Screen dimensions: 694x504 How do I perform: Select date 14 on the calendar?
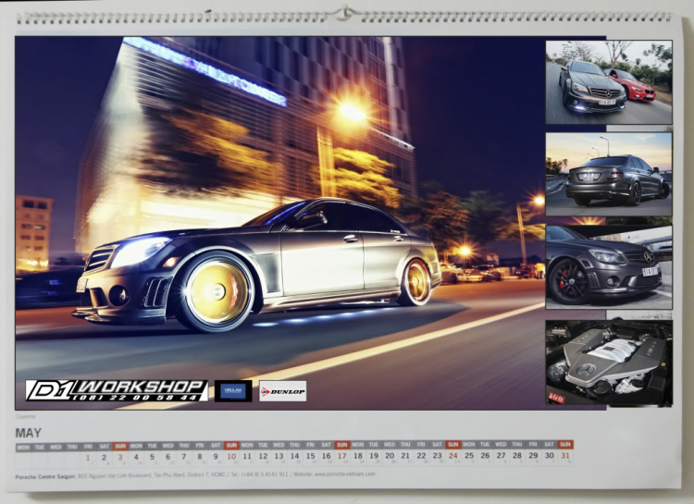(295, 456)
